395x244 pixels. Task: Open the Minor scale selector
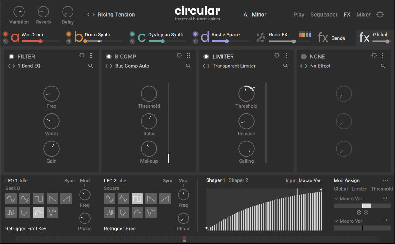click(x=259, y=14)
